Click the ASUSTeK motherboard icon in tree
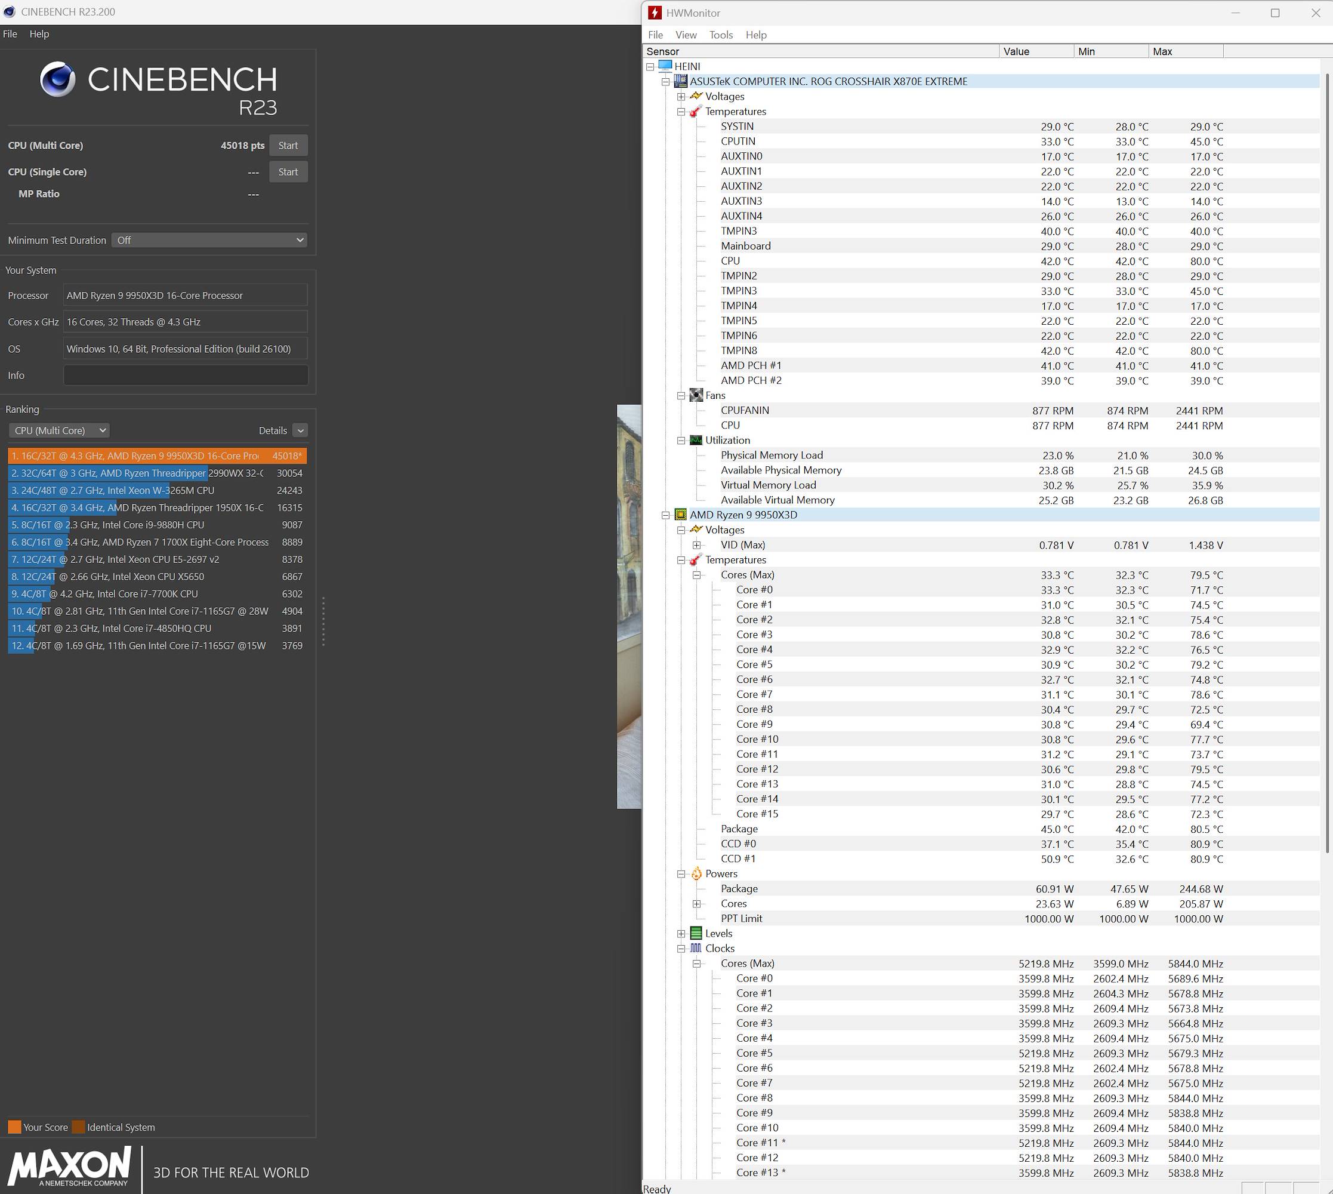This screenshot has width=1333, height=1194. tap(681, 81)
